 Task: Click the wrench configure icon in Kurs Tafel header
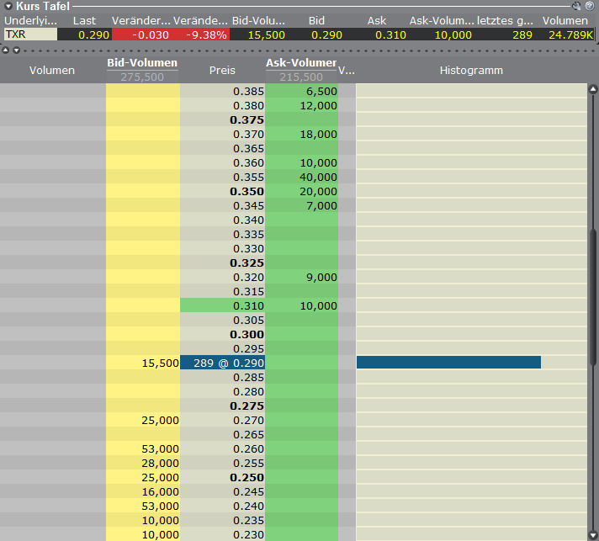pyautogui.click(x=576, y=6)
